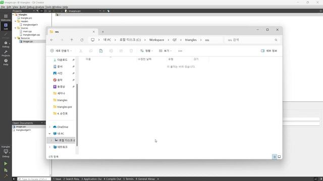Open the 4 Compile Output pane

pyautogui.click(x=112, y=179)
